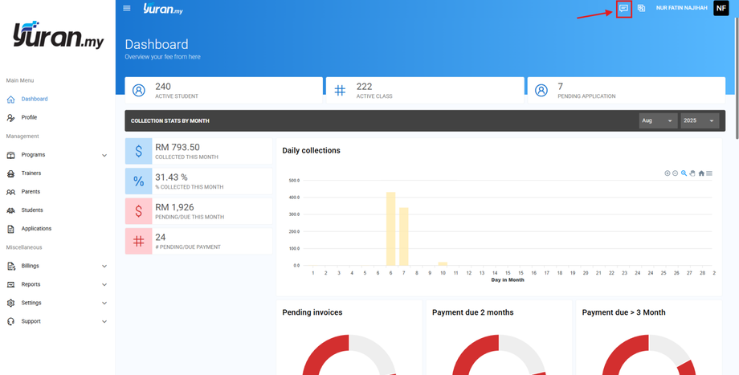The width and height of the screenshot is (739, 375).
Task: Open the chart download menu icon
Action: (x=709, y=173)
